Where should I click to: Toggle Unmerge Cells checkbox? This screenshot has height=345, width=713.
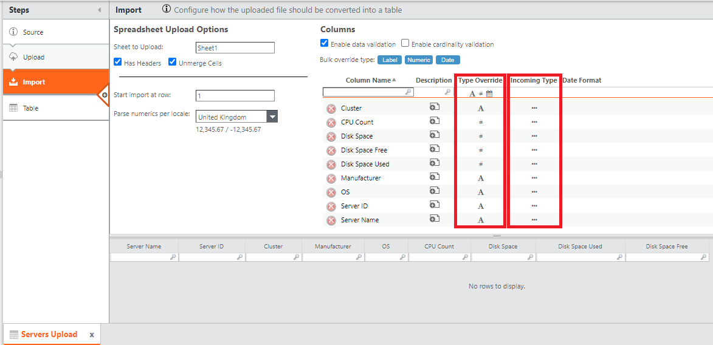(172, 62)
